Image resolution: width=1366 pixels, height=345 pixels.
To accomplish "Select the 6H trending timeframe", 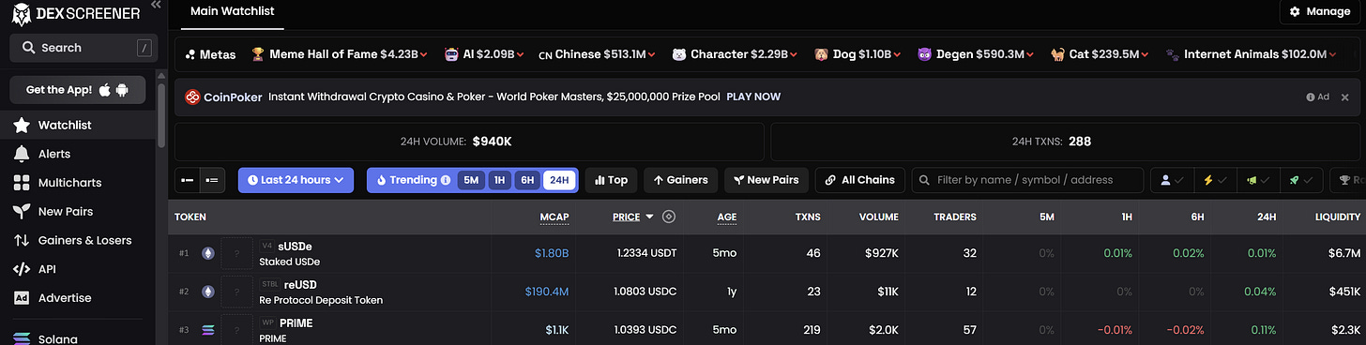I will 527,180.
